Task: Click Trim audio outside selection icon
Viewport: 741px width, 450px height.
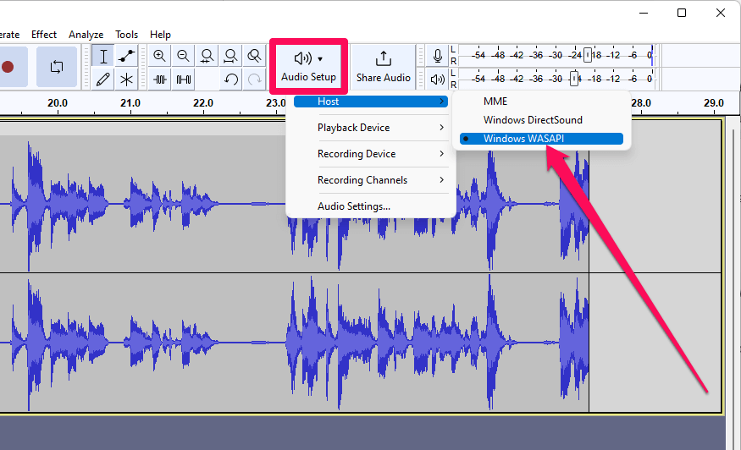Action: tap(160, 79)
